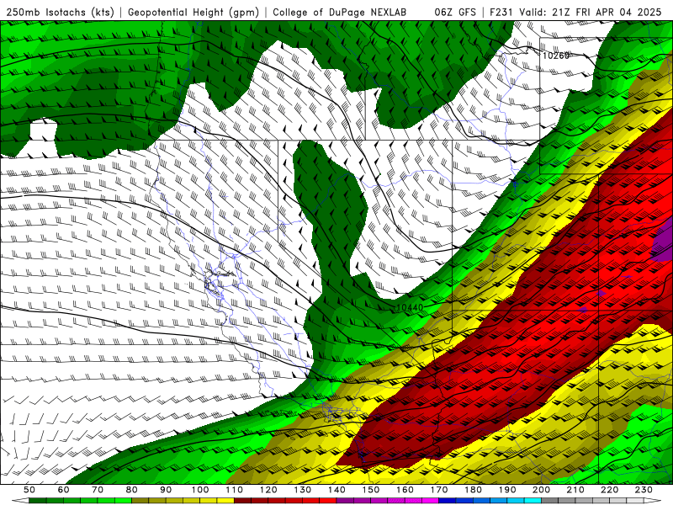Image resolution: width=673 pixels, height=505 pixels.
Task: Click the "Geopotential Height (gpm)" header text
Action: click(x=193, y=13)
